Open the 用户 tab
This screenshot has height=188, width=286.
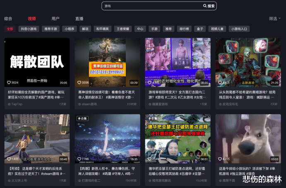click(55, 19)
